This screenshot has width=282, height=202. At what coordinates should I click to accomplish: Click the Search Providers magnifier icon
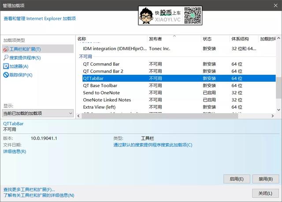[x=6, y=58]
